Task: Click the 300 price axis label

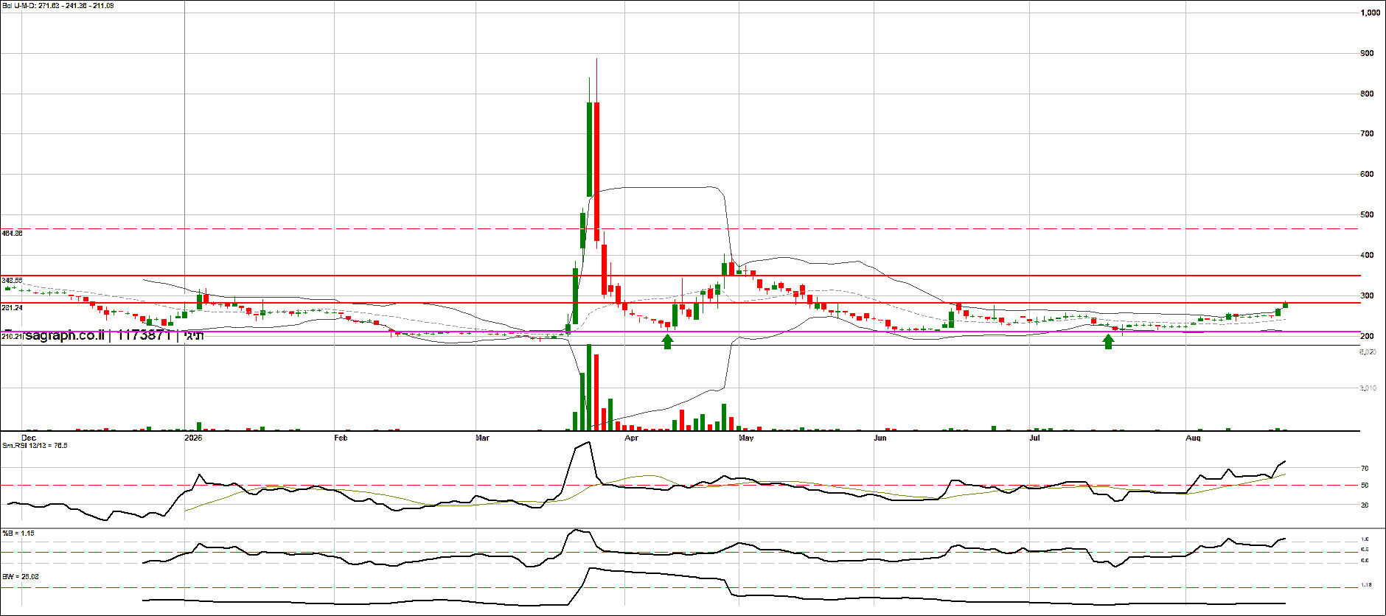Action: (x=1368, y=295)
